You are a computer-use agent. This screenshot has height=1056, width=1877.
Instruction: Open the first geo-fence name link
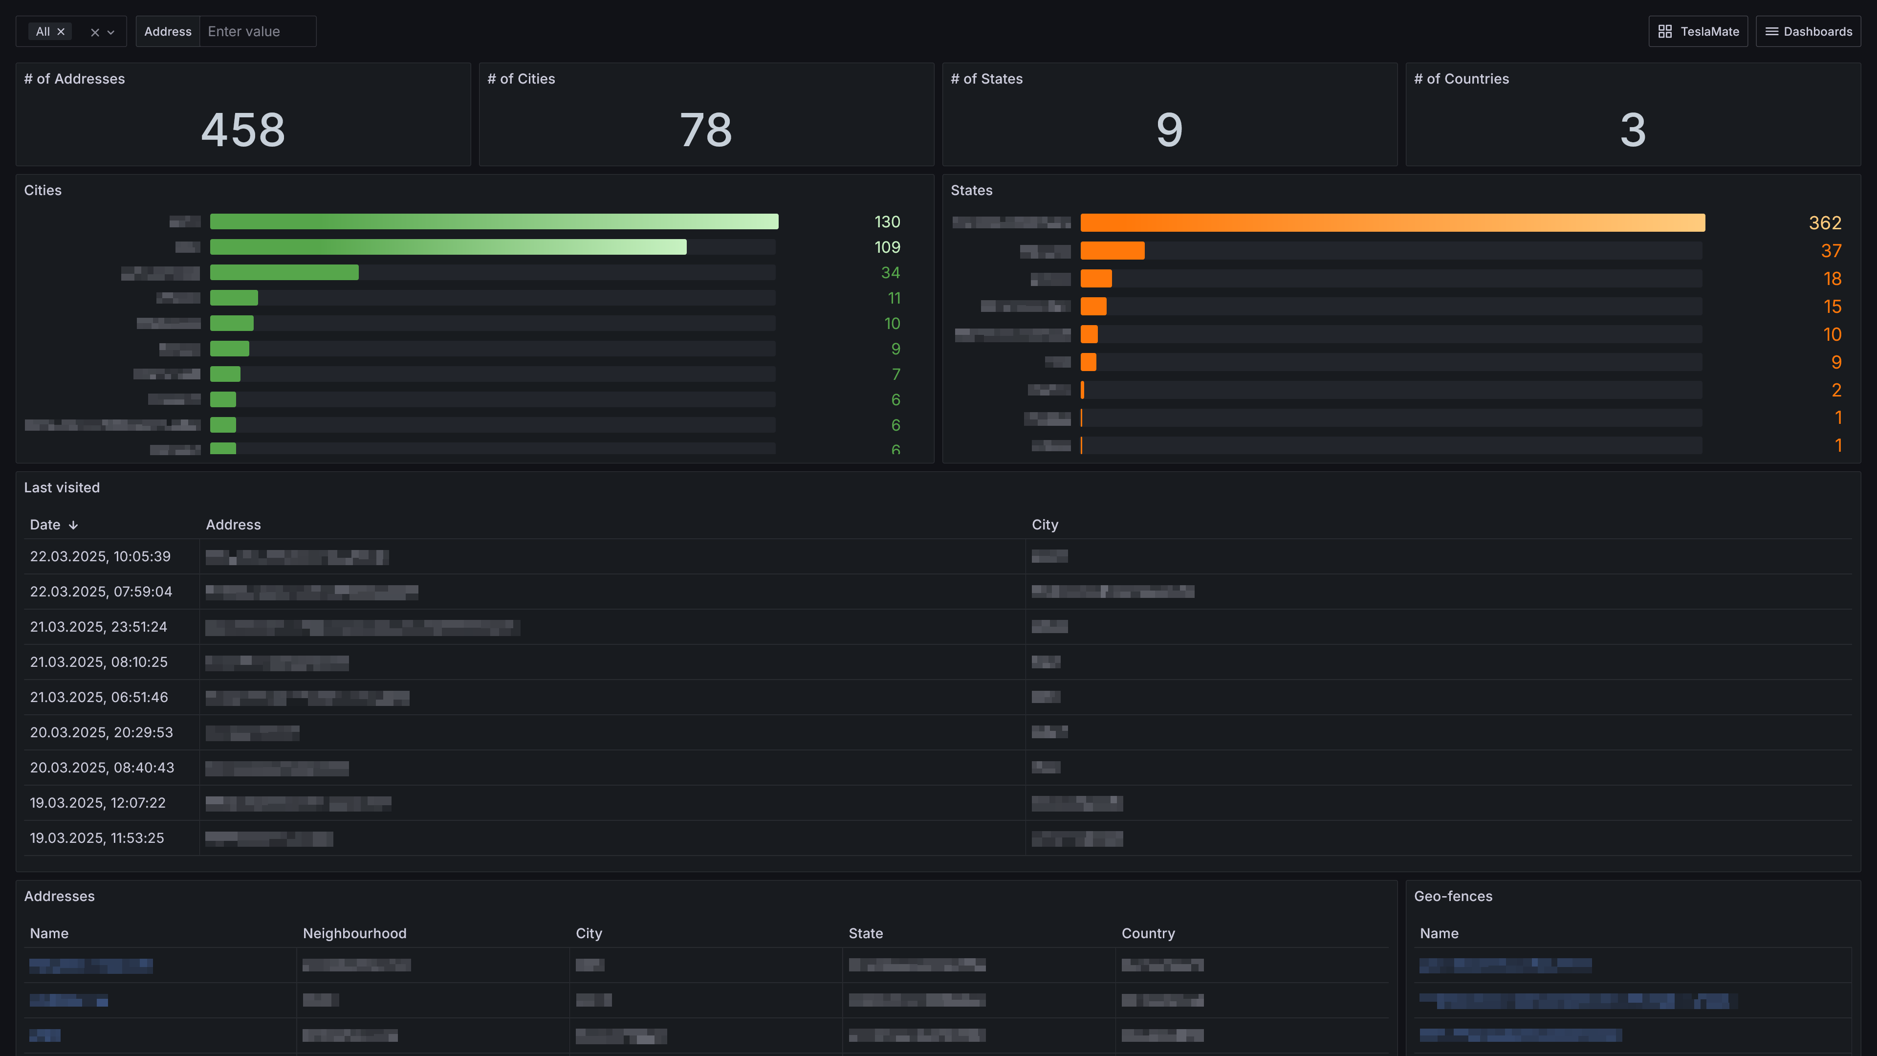[1505, 966]
